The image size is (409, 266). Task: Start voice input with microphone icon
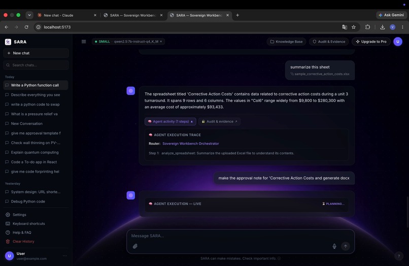[334, 246]
